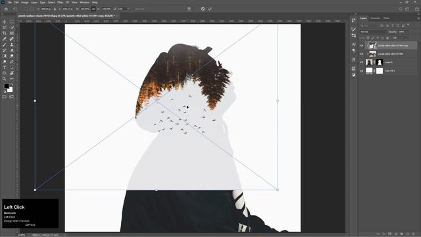The height and width of the screenshot is (237, 421).
Task: Open the Edit Toolbar three-dots button
Action: pyautogui.click(x=12, y=79)
